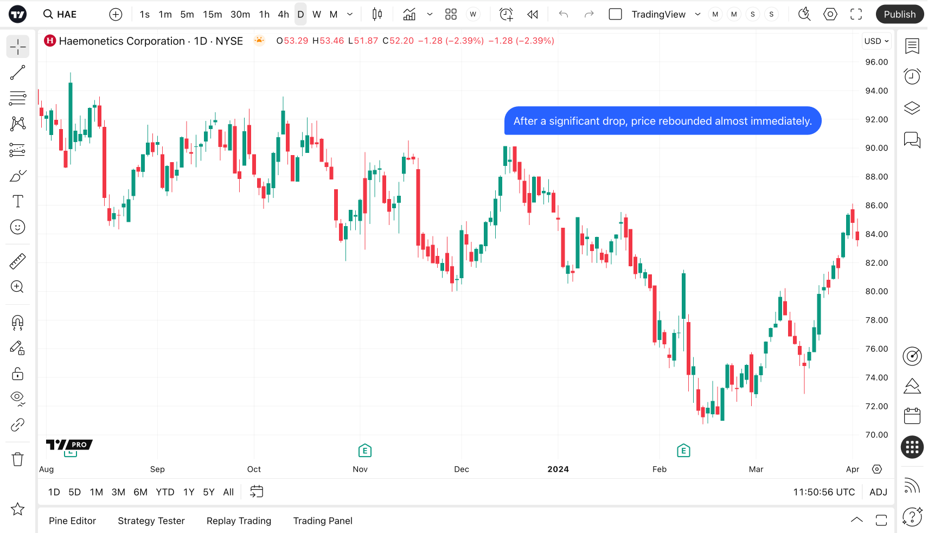The image size is (928, 533).
Task: Undo the last chart action
Action: (564, 14)
